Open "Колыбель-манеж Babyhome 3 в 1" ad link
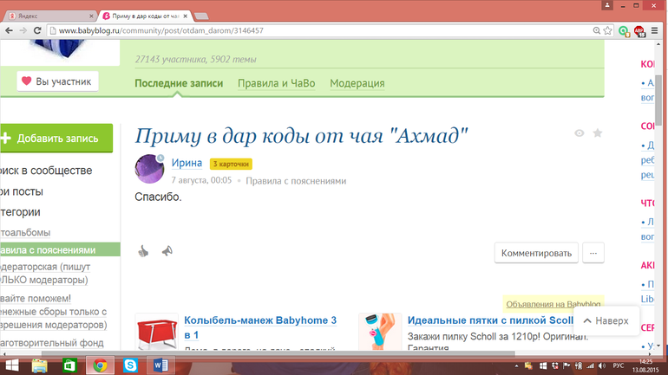 [260, 327]
